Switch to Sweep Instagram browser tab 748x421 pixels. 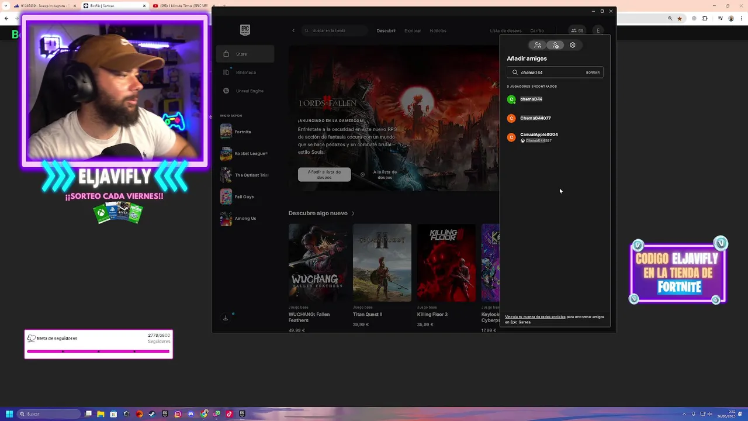(45, 6)
